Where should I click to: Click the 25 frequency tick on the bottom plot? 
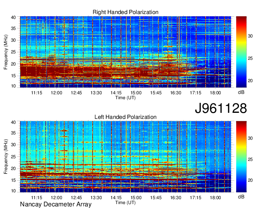[x=13, y=157]
